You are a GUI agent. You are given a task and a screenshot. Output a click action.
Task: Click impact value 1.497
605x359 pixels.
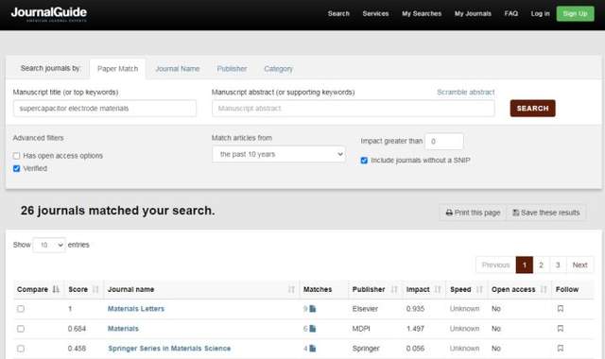(415, 329)
